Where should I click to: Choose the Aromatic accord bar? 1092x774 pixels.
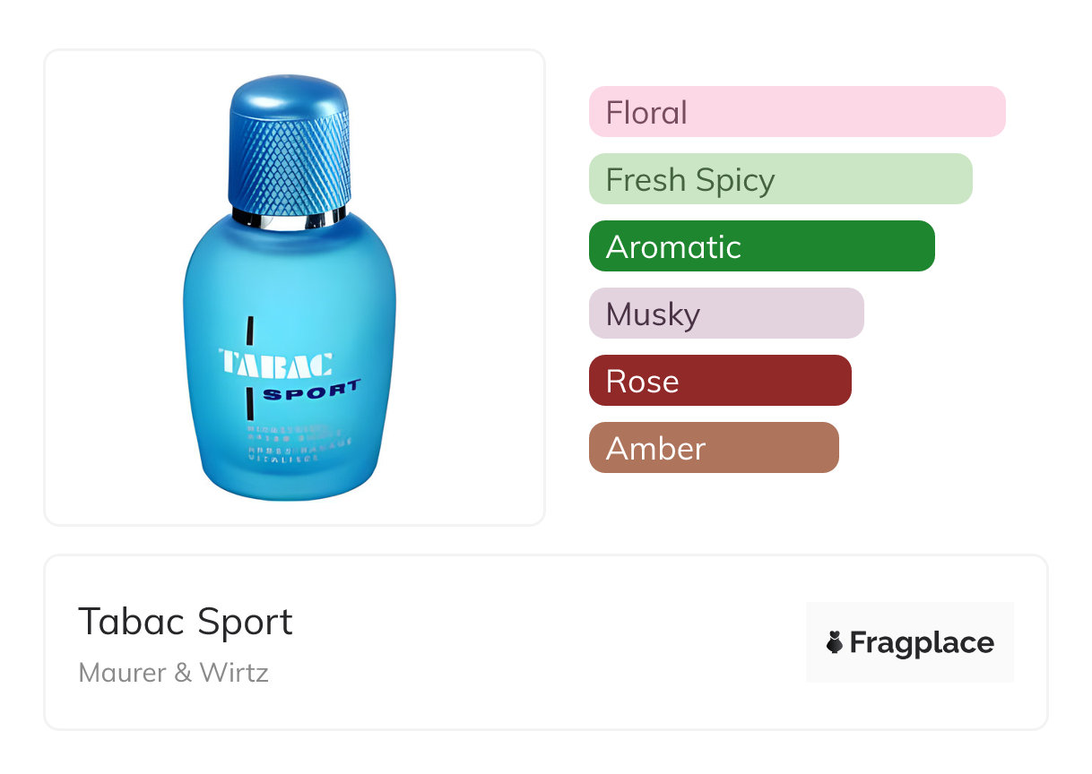pos(761,246)
